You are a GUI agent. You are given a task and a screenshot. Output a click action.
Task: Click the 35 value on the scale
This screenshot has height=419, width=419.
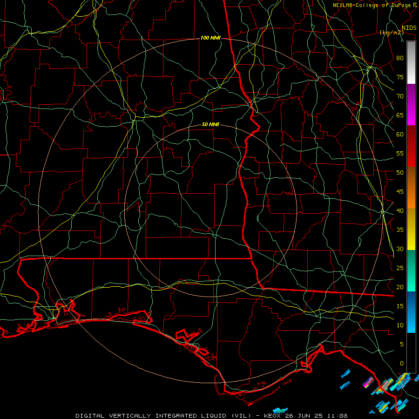tap(400, 230)
